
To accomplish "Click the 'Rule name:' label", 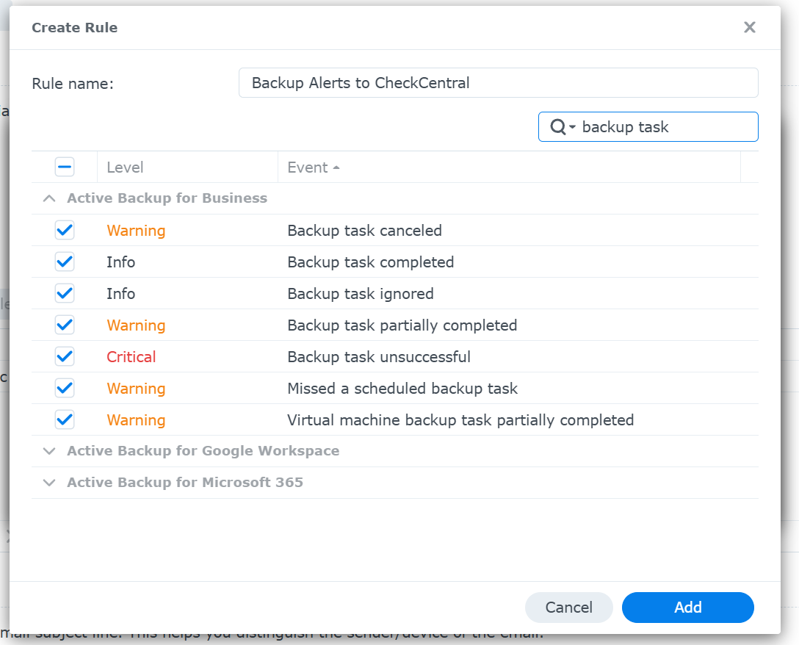I will 73,84.
